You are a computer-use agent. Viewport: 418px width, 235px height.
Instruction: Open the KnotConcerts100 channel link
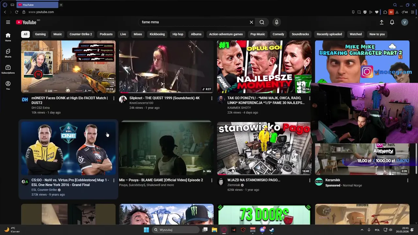pos(141,103)
